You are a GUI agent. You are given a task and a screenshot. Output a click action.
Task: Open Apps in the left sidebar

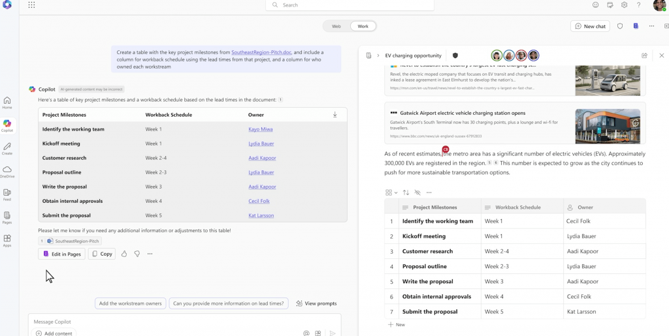pos(7,241)
